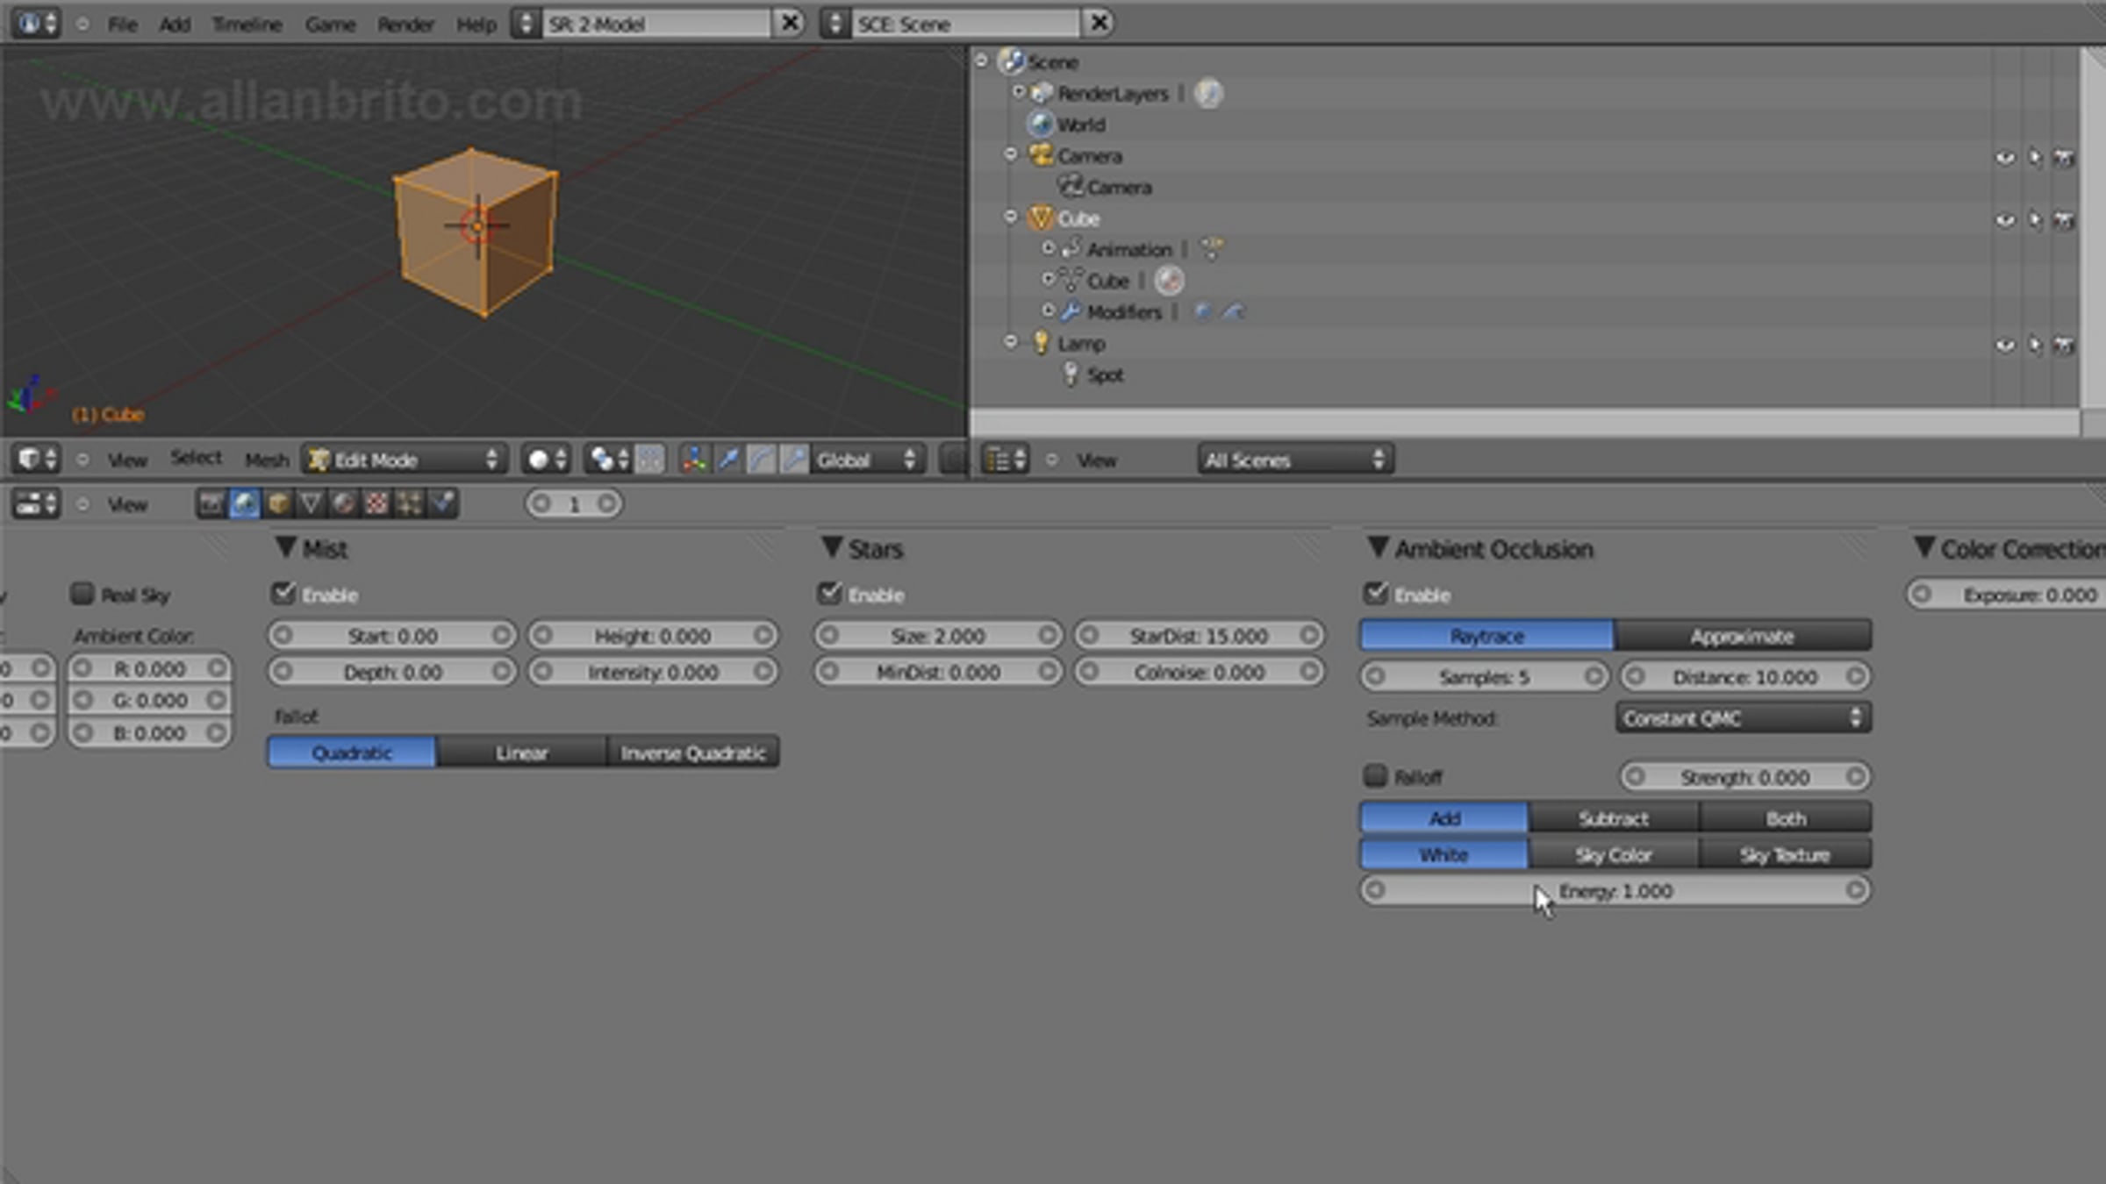Image resolution: width=2106 pixels, height=1184 pixels.
Task: Click the Distance 10.000 slider
Action: click(1744, 676)
